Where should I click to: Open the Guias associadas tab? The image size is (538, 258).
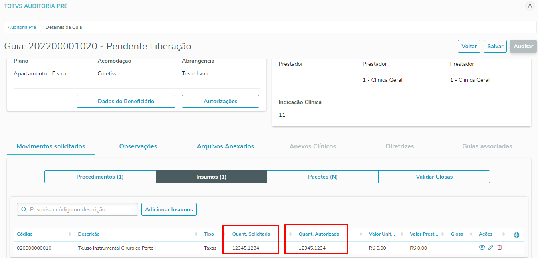pos(487,146)
